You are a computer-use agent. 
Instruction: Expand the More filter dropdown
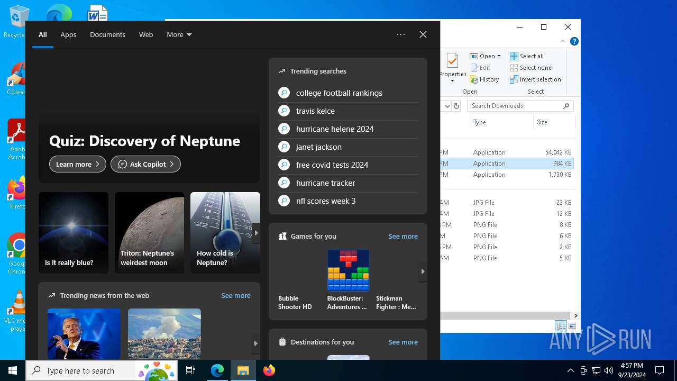179,34
